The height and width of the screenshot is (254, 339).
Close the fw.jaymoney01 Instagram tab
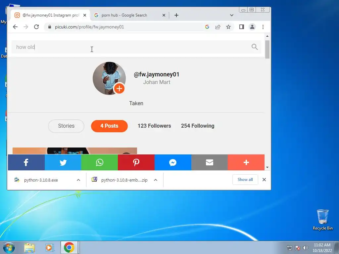click(x=85, y=15)
